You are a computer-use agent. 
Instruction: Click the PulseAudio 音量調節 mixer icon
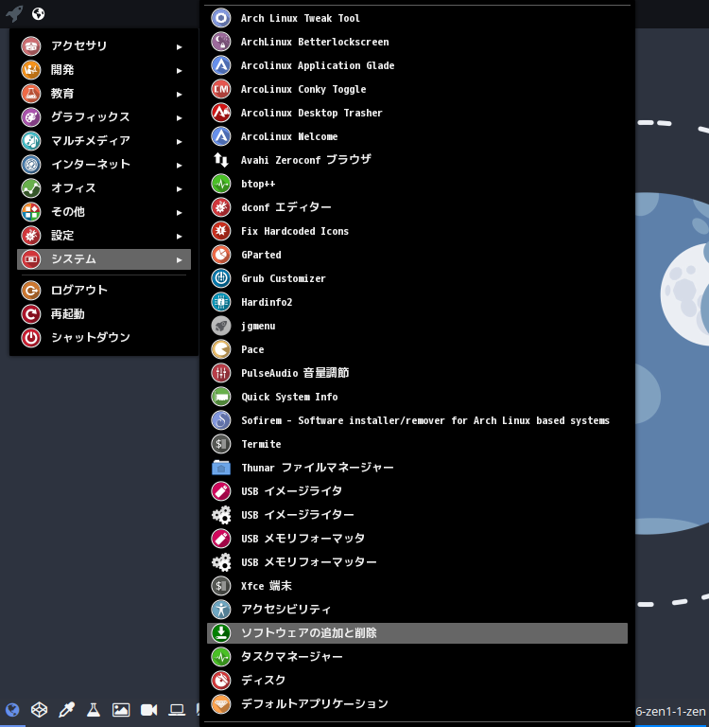tap(221, 373)
